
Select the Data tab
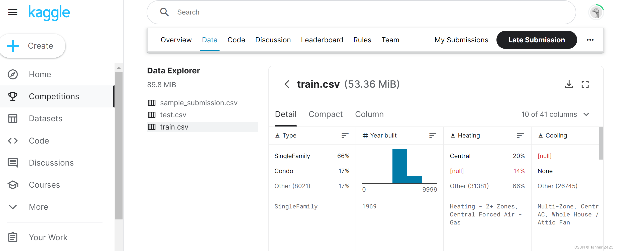(x=210, y=40)
